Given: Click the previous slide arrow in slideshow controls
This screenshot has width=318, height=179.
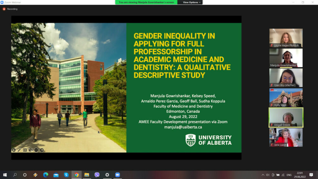Looking at the screenshot, I should click(x=14, y=150).
